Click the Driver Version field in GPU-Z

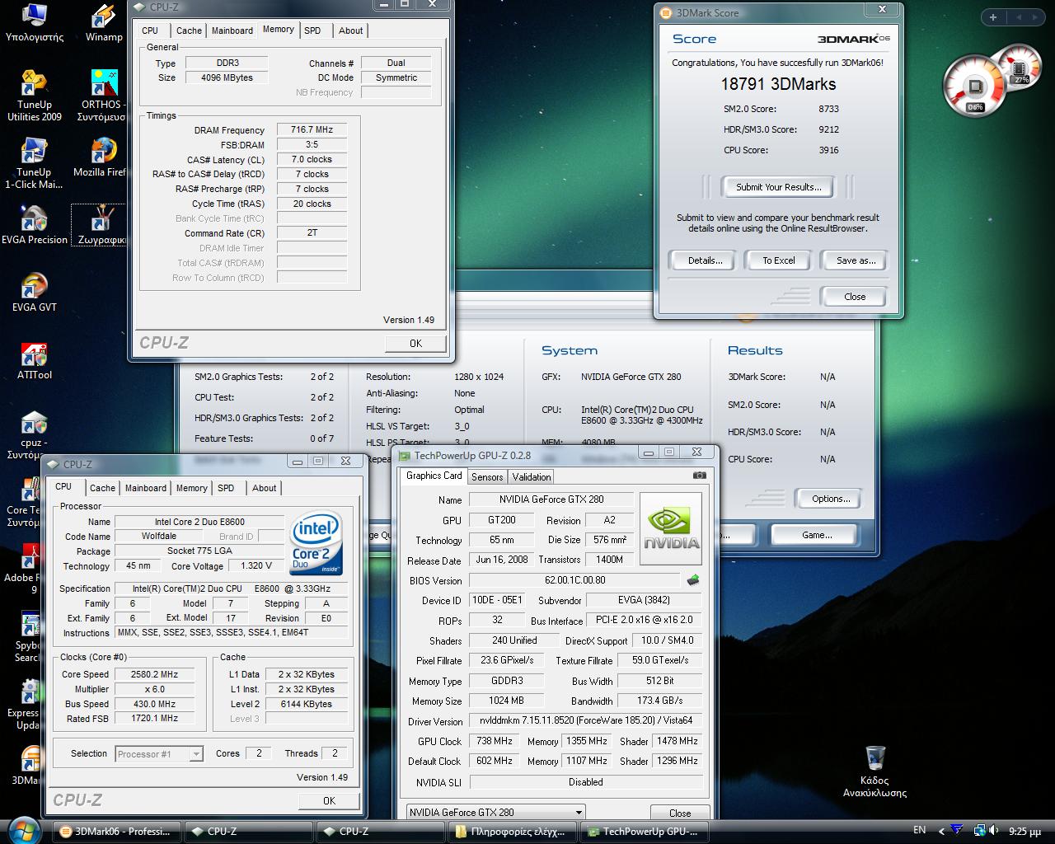coord(584,721)
